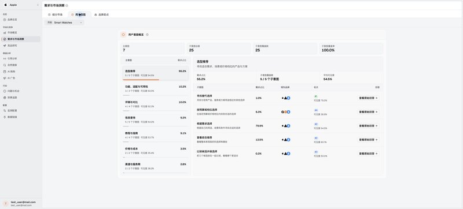Click the 55.2% share value in 选型推荐 row

click(x=182, y=71)
